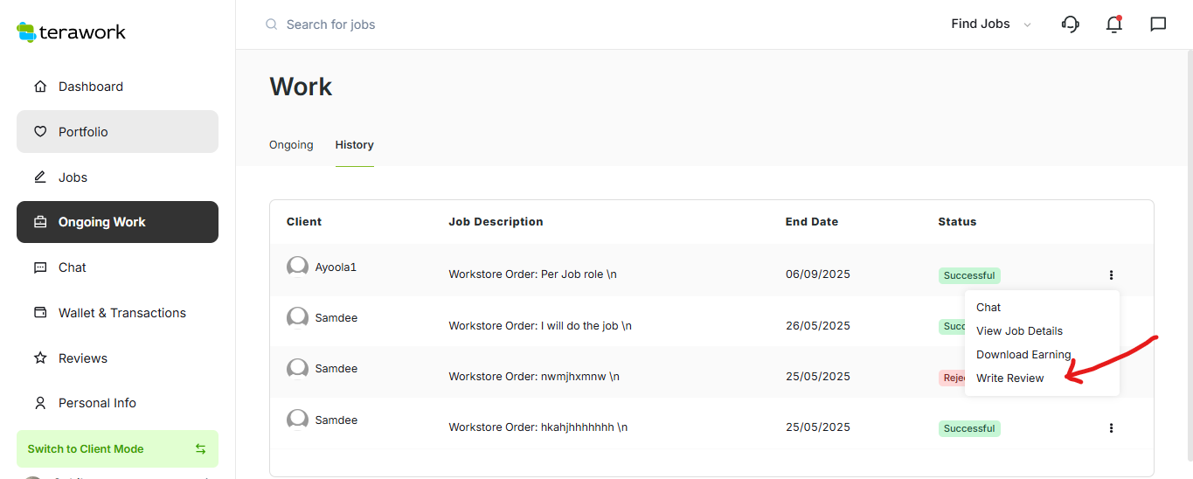Choose Write Review from the menu
The image size is (1193, 479).
point(1009,378)
